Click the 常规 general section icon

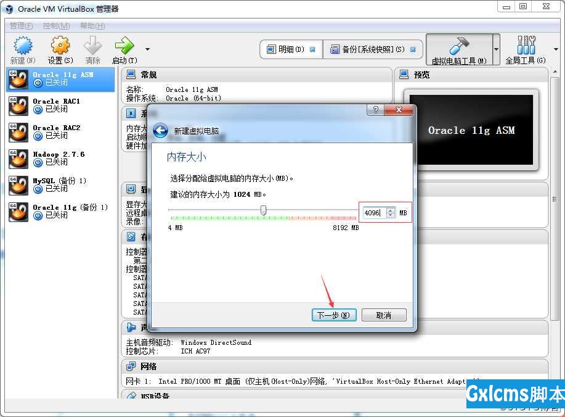pyautogui.click(x=131, y=75)
